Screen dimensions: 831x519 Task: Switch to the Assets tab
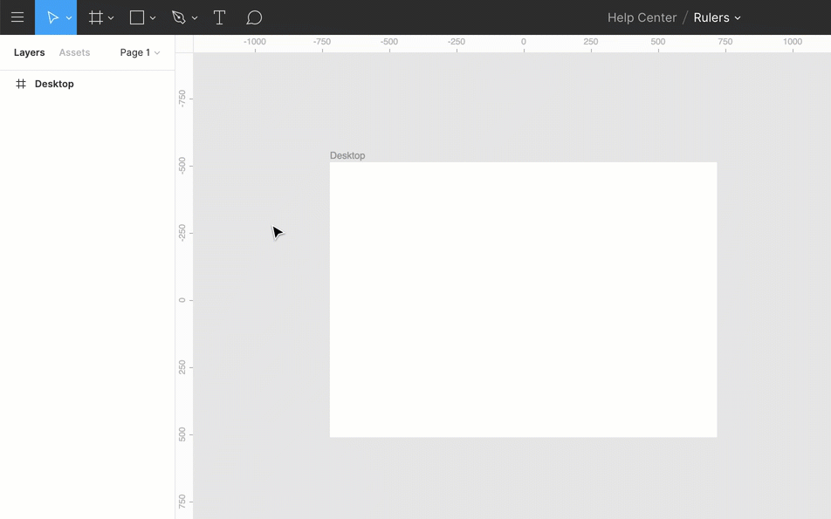pos(74,52)
